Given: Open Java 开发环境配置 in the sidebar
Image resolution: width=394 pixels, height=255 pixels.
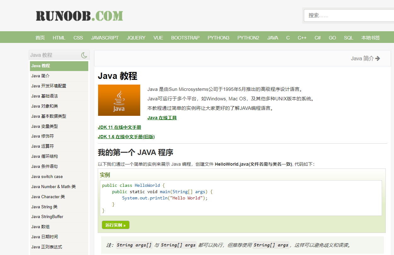Looking at the screenshot, I should [x=59, y=86].
